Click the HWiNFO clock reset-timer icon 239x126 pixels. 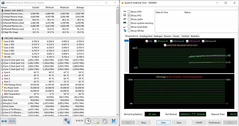coord(88,121)
